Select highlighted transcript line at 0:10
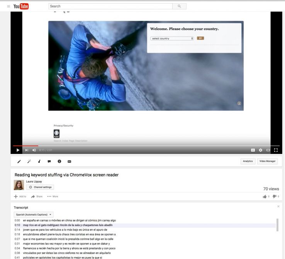 [x=145, y=225]
